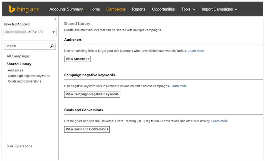Collapse the left sidebar with arrow

point(55,20)
